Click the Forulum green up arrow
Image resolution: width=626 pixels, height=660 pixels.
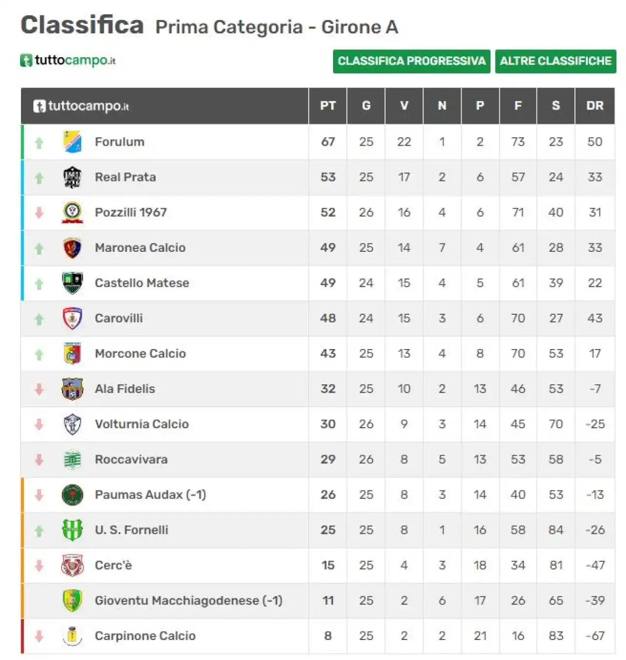(x=39, y=142)
